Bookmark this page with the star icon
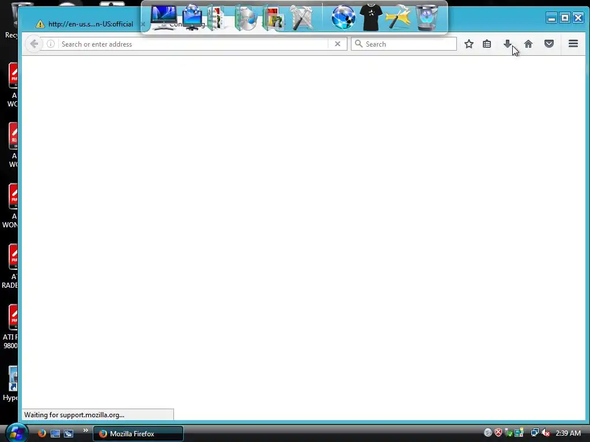Viewport: 590px width, 442px height. point(469,44)
